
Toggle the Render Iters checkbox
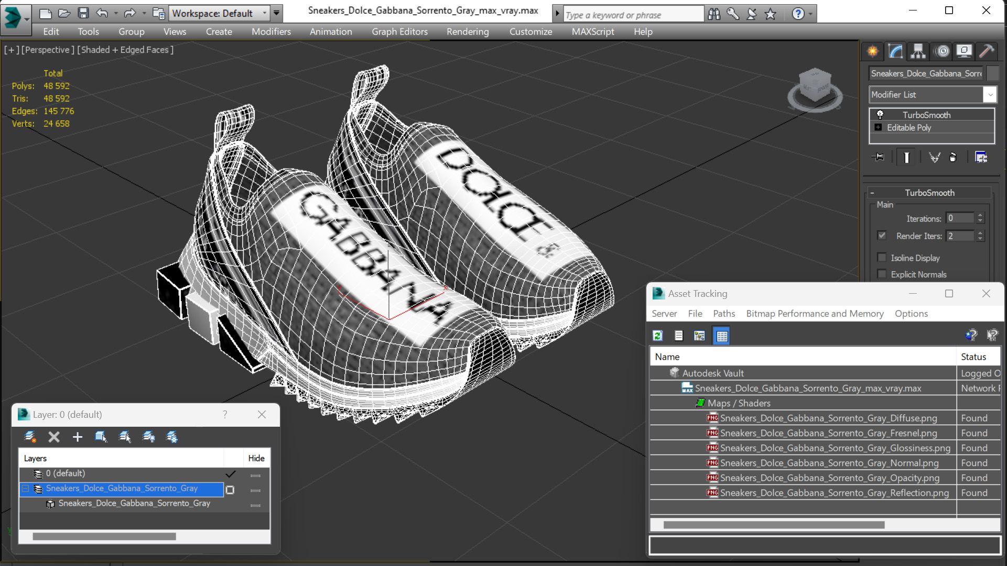(882, 236)
